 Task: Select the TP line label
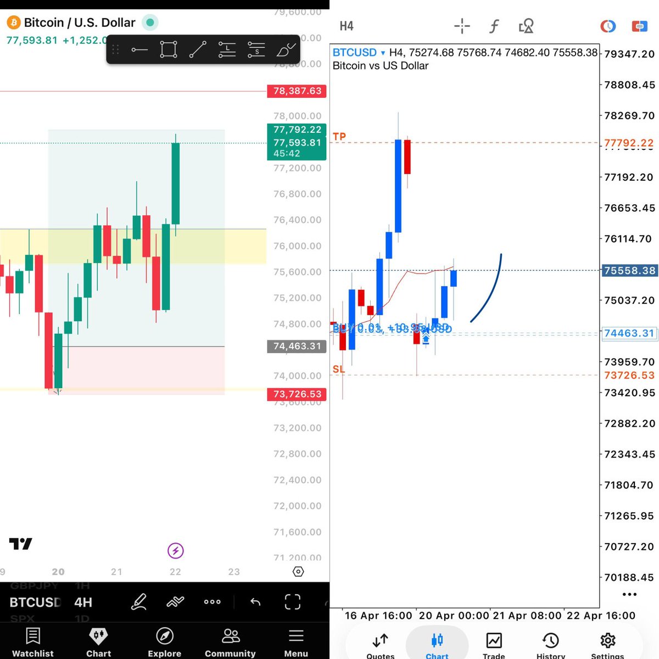click(339, 136)
